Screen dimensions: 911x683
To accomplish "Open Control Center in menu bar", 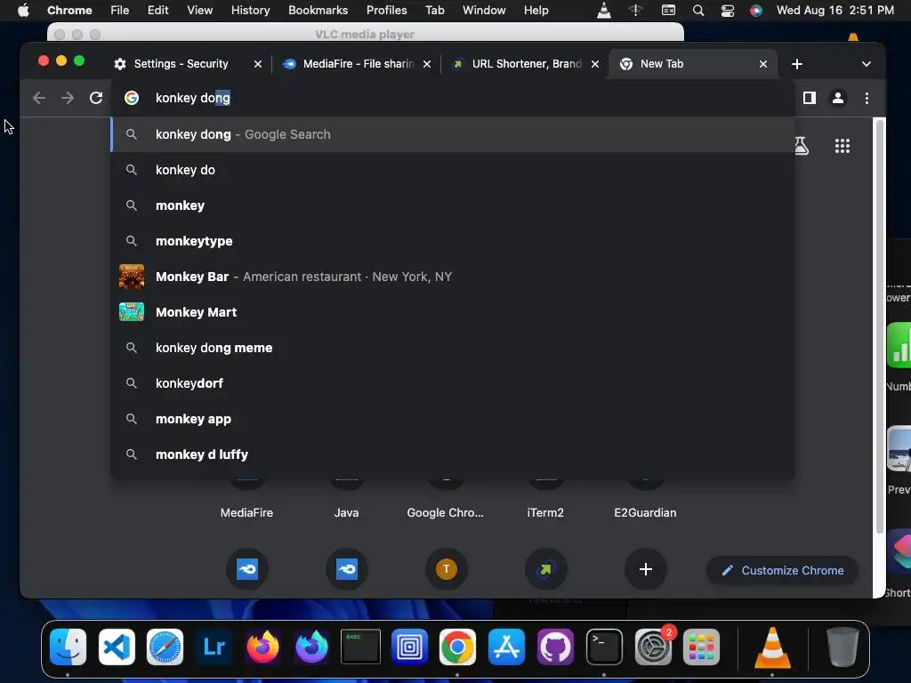I will point(728,11).
